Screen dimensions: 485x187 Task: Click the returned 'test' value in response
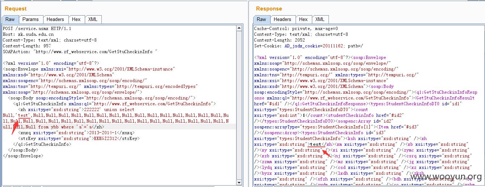(x=316, y=144)
